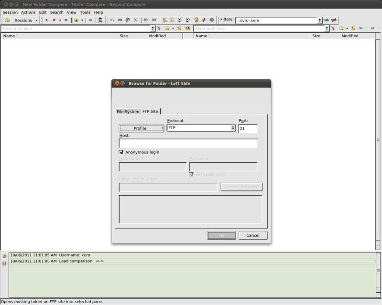Expand right Browse folder dropdown arrow

347,29
